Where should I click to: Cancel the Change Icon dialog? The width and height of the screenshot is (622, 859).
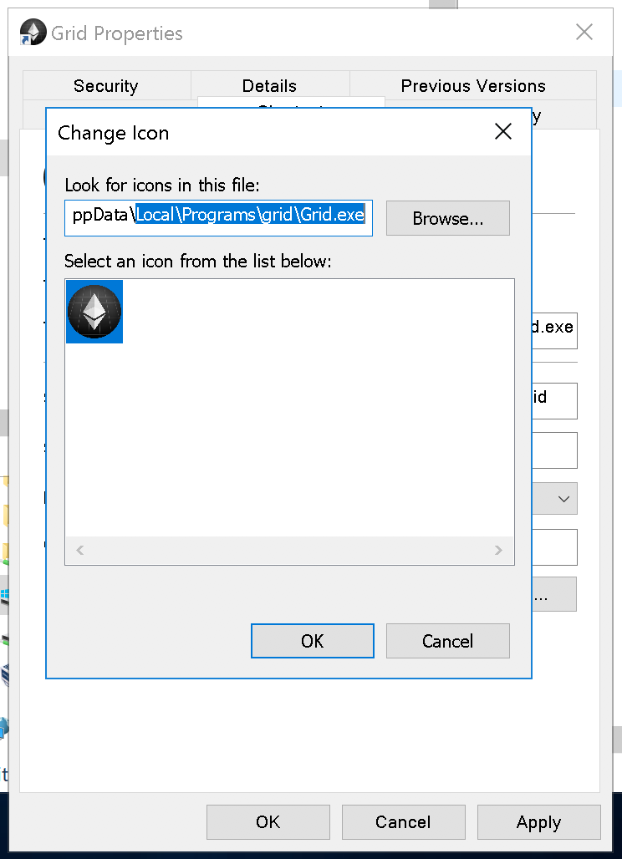click(x=447, y=640)
